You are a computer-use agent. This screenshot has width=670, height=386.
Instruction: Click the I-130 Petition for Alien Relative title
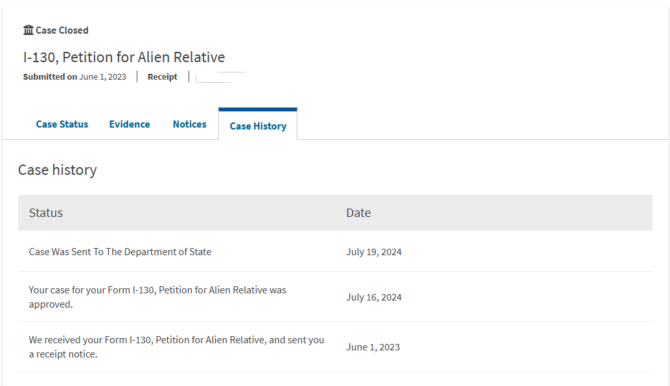(x=124, y=57)
